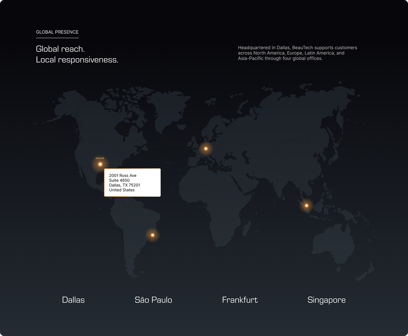The image size is (408, 336).
Task: Click the 'Suite 4650' address line
Action: (119, 180)
